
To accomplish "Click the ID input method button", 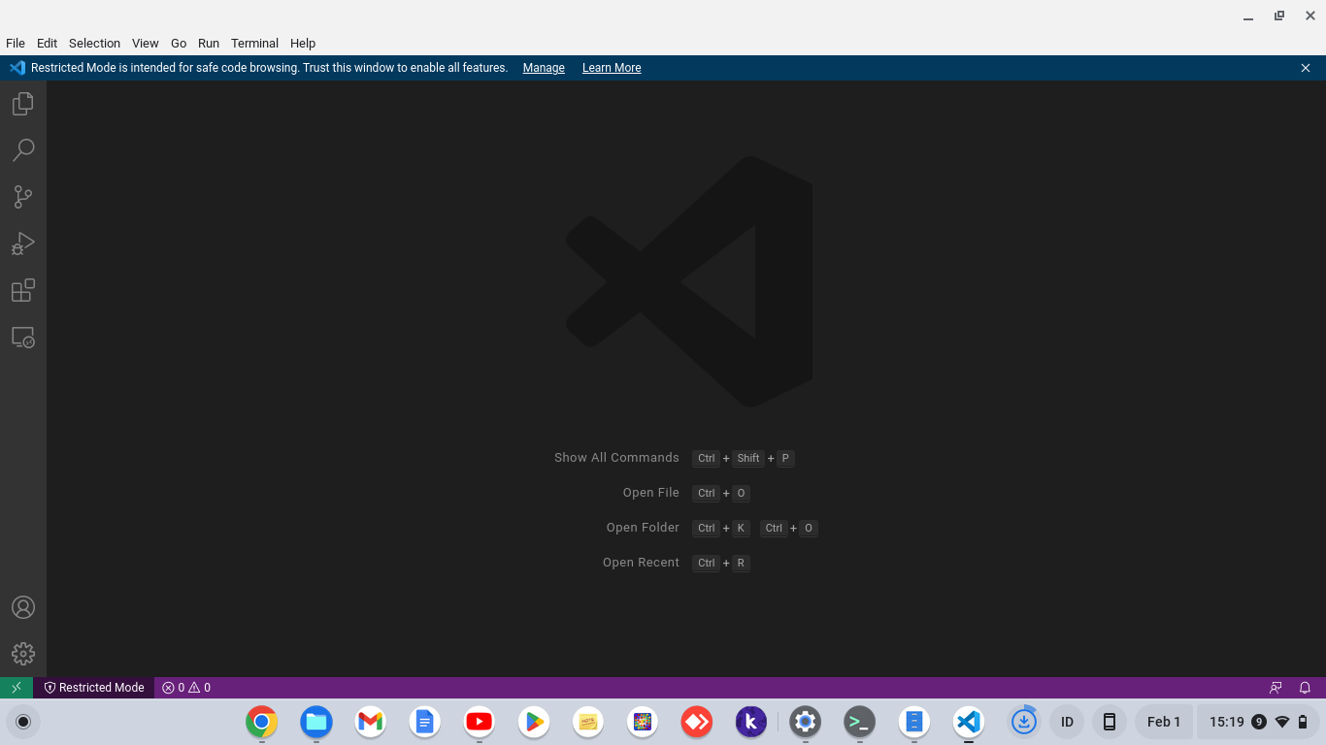I will click(x=1067, y=722).
